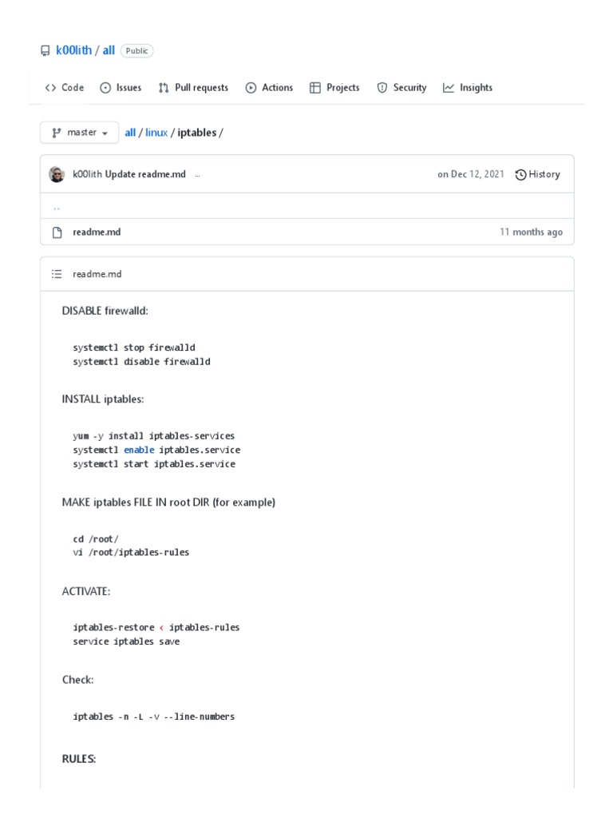Open the master branch dropdown
This screenshot has width=613, height=818.
click(x=80, y=133)
